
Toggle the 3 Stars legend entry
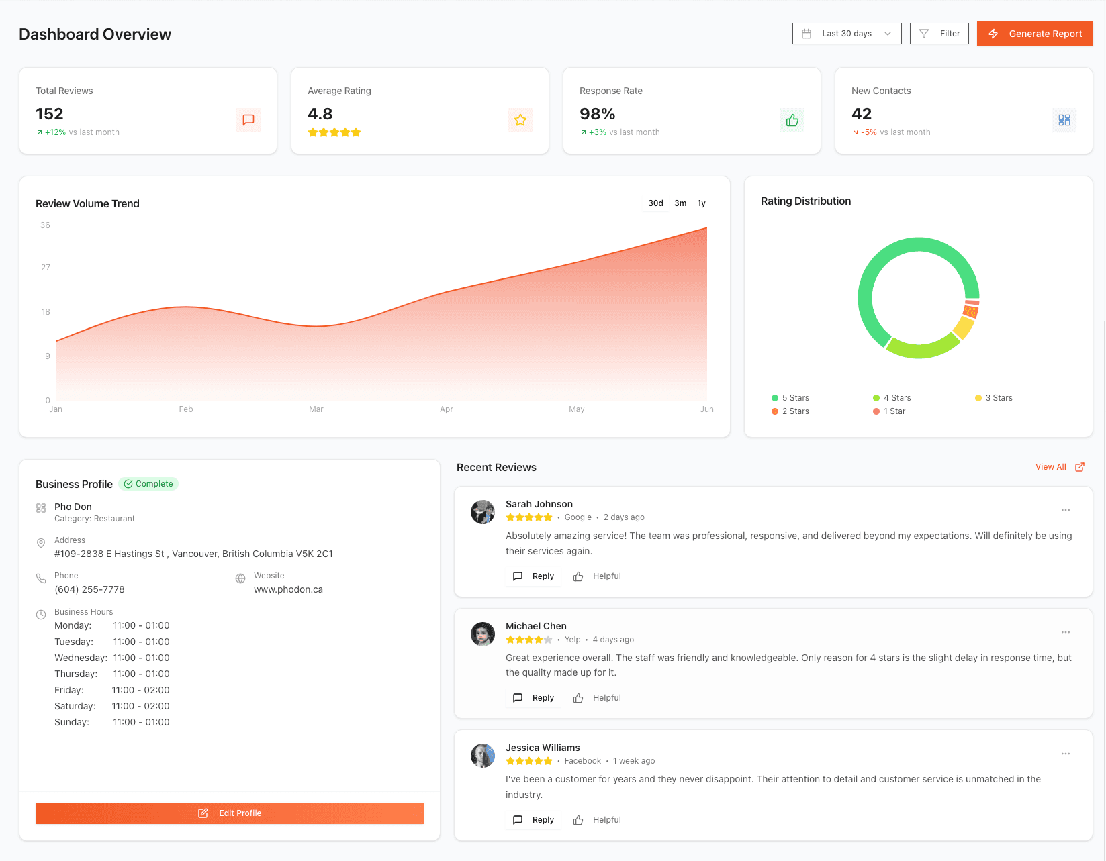[x=994, y=398]
